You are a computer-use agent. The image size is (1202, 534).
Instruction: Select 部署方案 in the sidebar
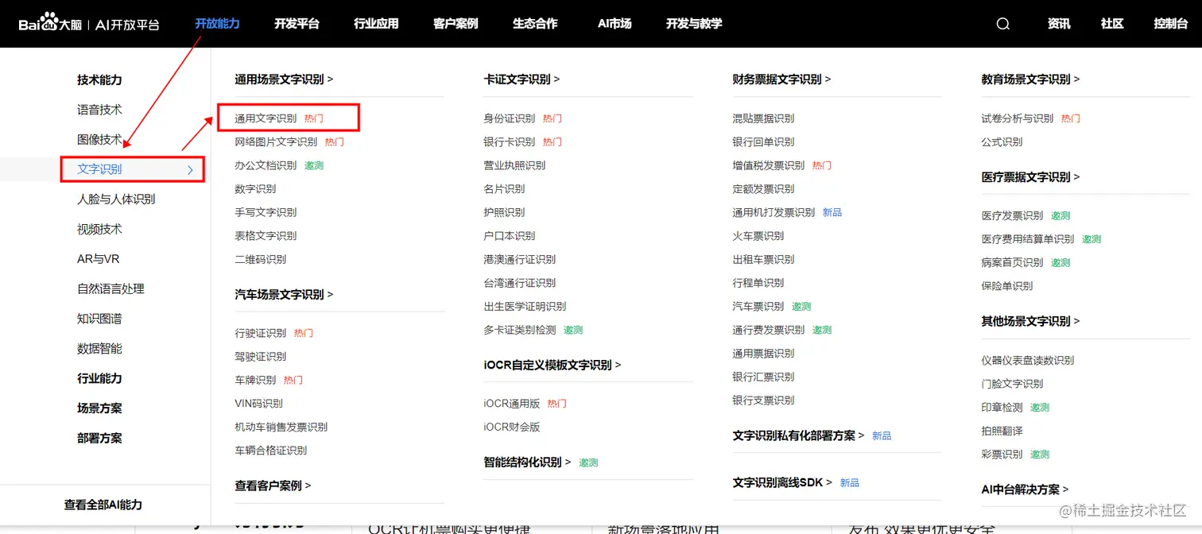tap(99, 438)
